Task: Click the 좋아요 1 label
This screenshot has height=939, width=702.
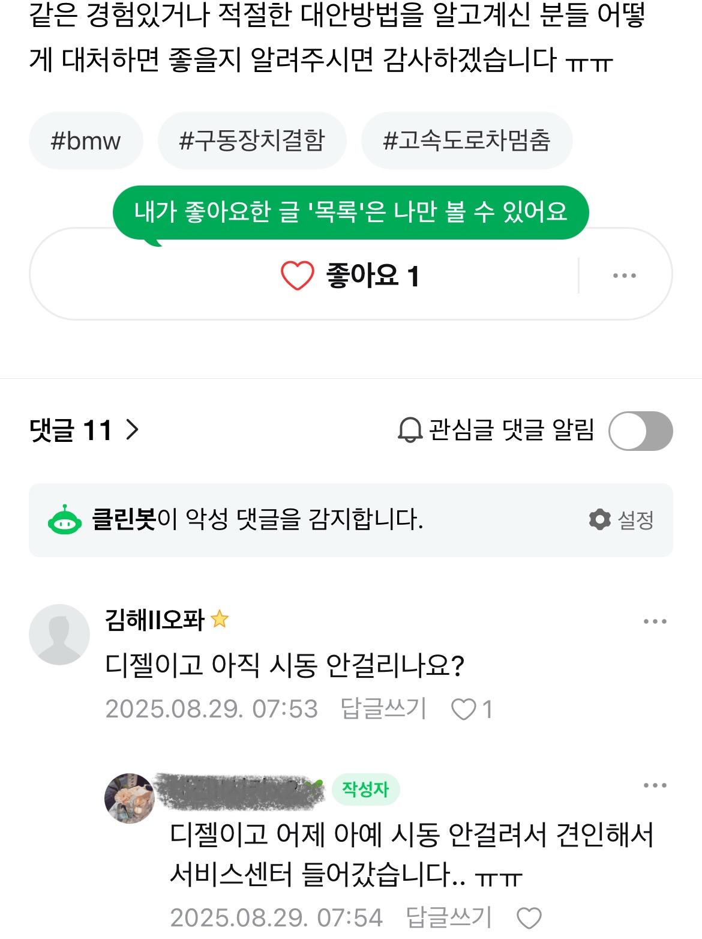Action: (x=373, y=276)
